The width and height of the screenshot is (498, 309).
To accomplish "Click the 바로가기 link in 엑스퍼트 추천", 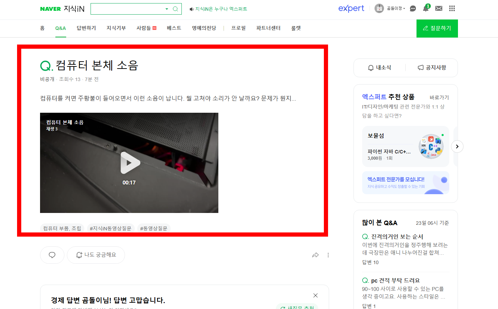I will coord(439,97).
